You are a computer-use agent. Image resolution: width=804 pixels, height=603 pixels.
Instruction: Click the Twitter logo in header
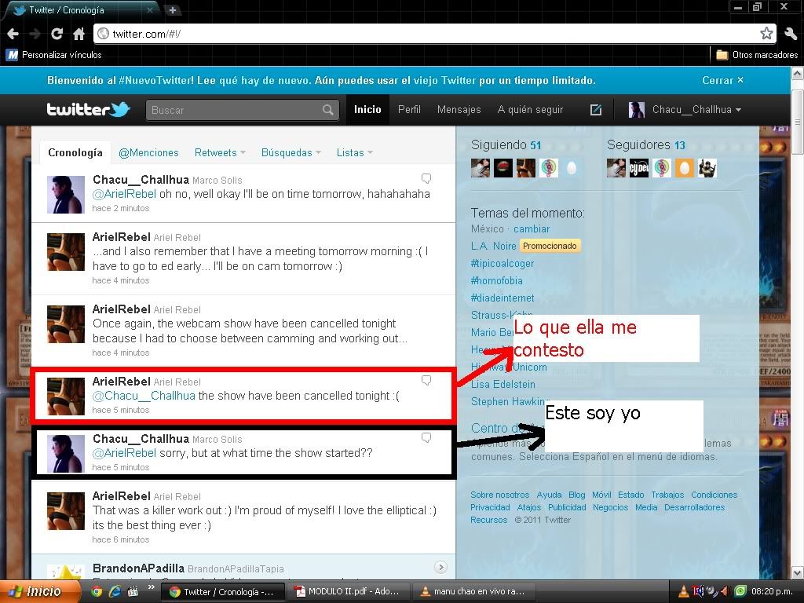pos(88,110)
